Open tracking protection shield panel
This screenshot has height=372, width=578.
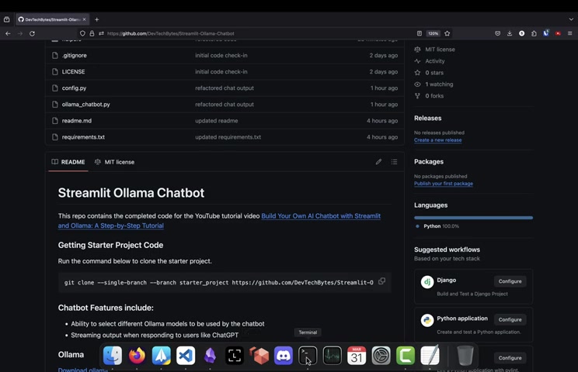click(82, 33)
